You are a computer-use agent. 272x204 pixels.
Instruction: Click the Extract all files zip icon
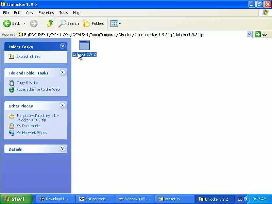(x=12, y=56)
